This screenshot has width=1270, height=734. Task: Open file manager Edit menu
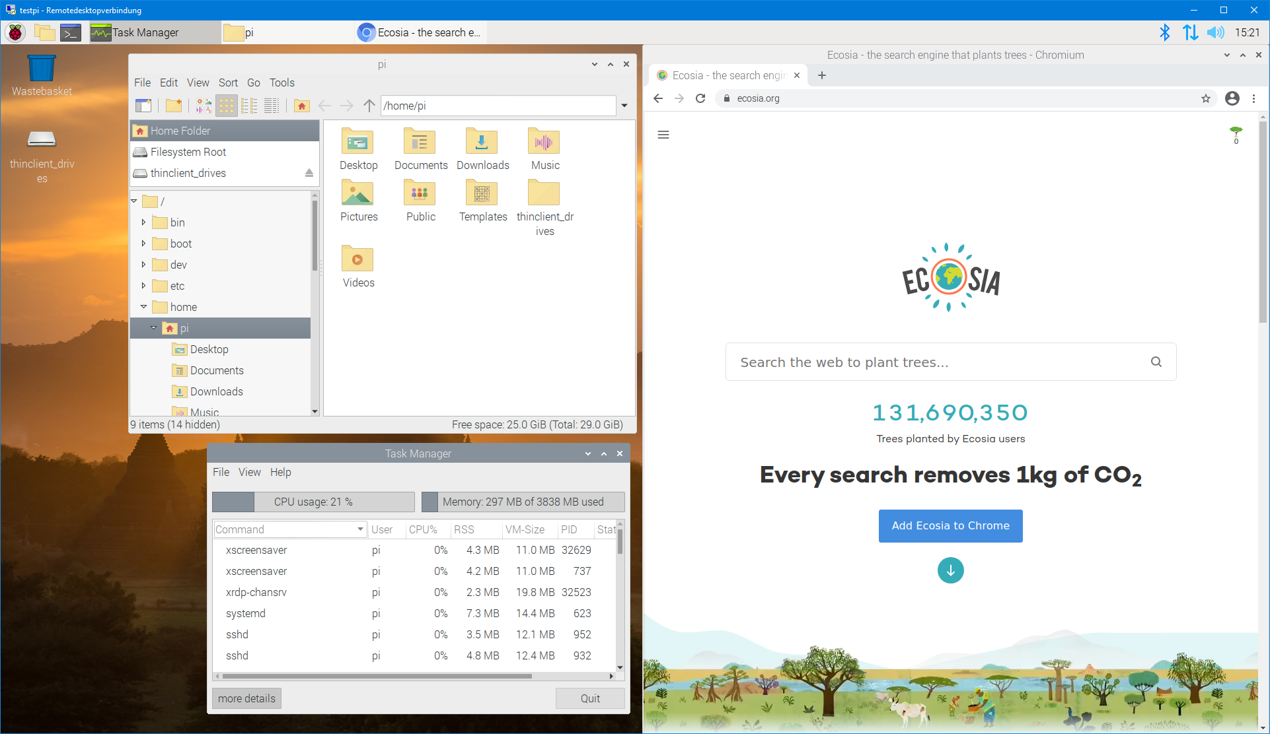coord(168,83)
